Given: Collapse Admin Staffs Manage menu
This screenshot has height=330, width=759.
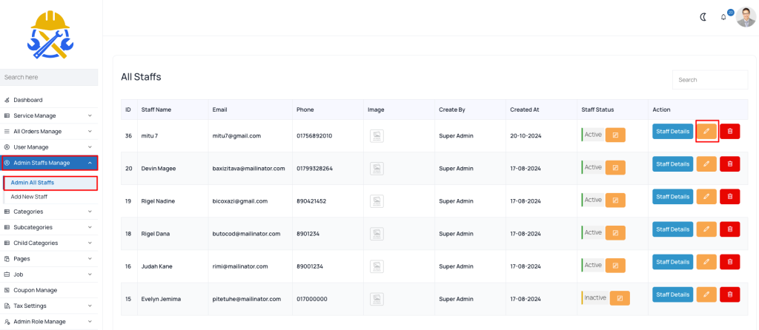Looking at the screenshot, I should [x=49, y=163].
